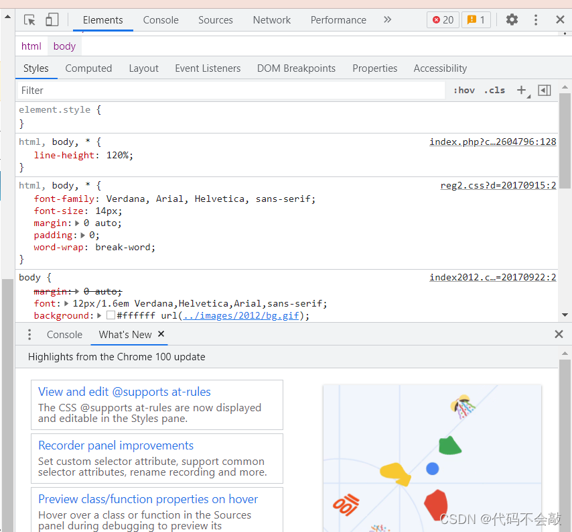
Task: Close the What's New tab
Action: point(161,333)
